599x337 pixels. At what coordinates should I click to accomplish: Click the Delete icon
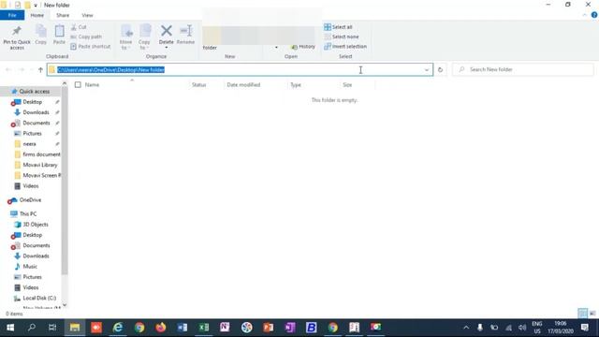coord(167,32)
